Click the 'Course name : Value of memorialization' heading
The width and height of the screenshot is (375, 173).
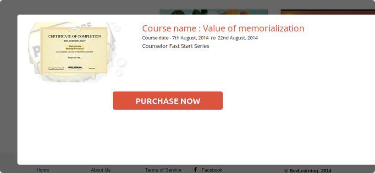pos(223,28)
